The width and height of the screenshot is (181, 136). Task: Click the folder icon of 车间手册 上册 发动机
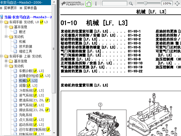pyautogui.click(x=6, y=56)
